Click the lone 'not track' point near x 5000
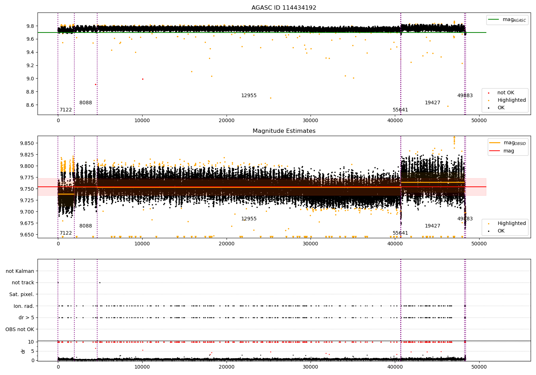This screenshot has height=375, width=536. click(100, 282)
